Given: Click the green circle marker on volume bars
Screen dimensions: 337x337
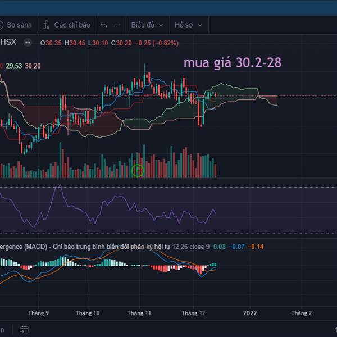Looking at the screenshot, I should tap(138, 170).
